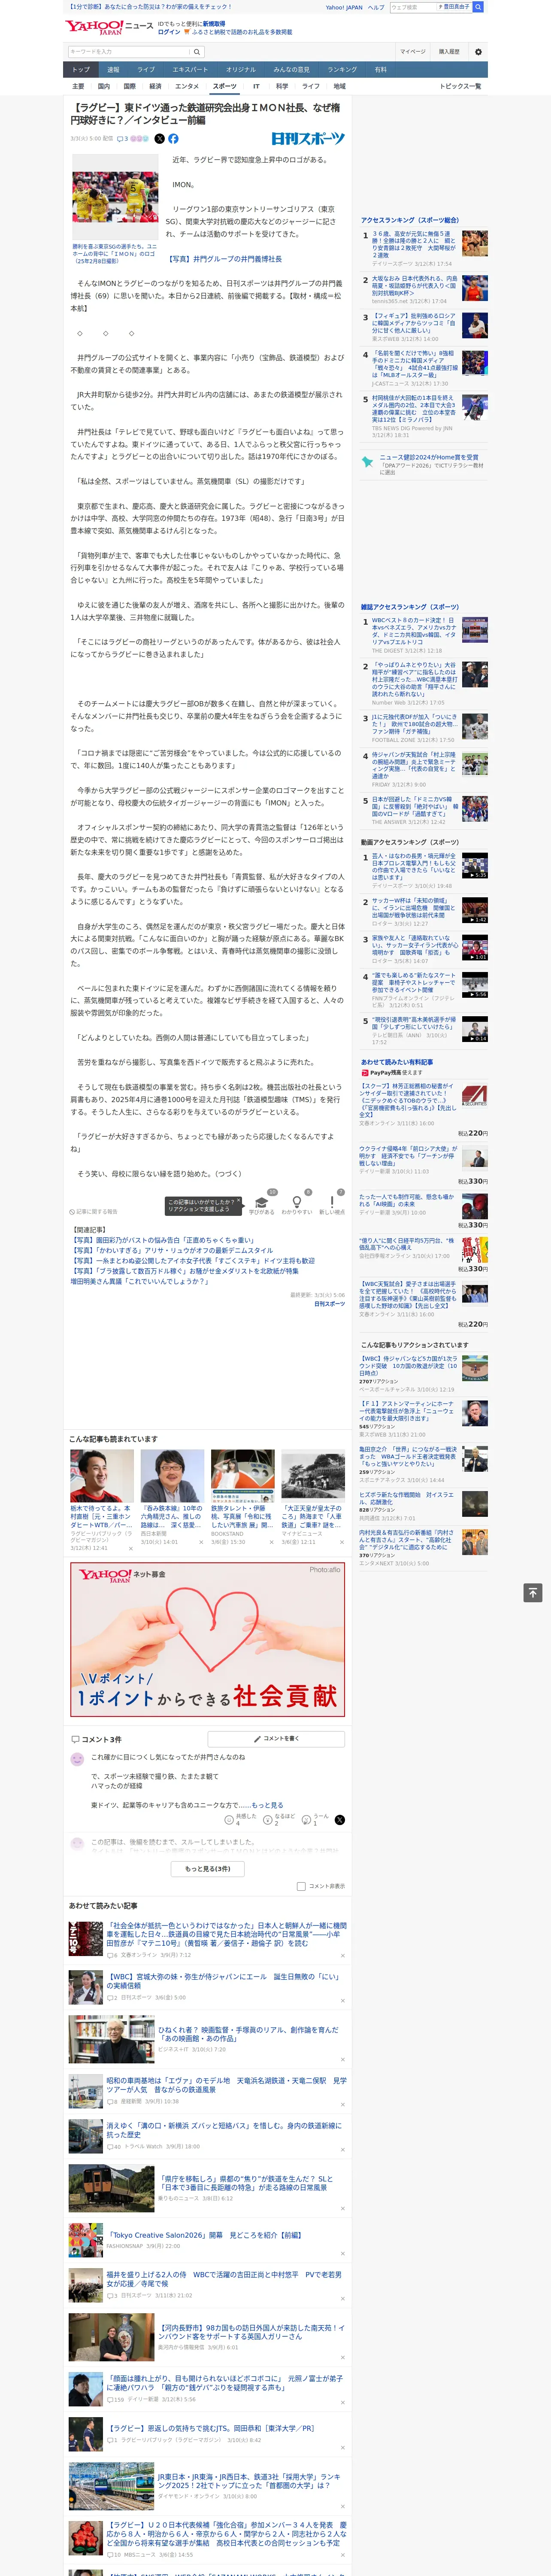Image resolution: width=551 pixels, height=2576 pixels.
Task: Open related link 増田明美さん異議
Action: click(139, 1281)
